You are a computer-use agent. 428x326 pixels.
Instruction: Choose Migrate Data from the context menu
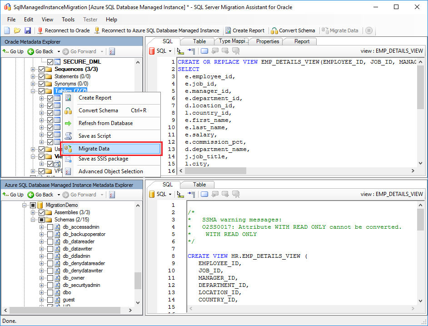111,149
